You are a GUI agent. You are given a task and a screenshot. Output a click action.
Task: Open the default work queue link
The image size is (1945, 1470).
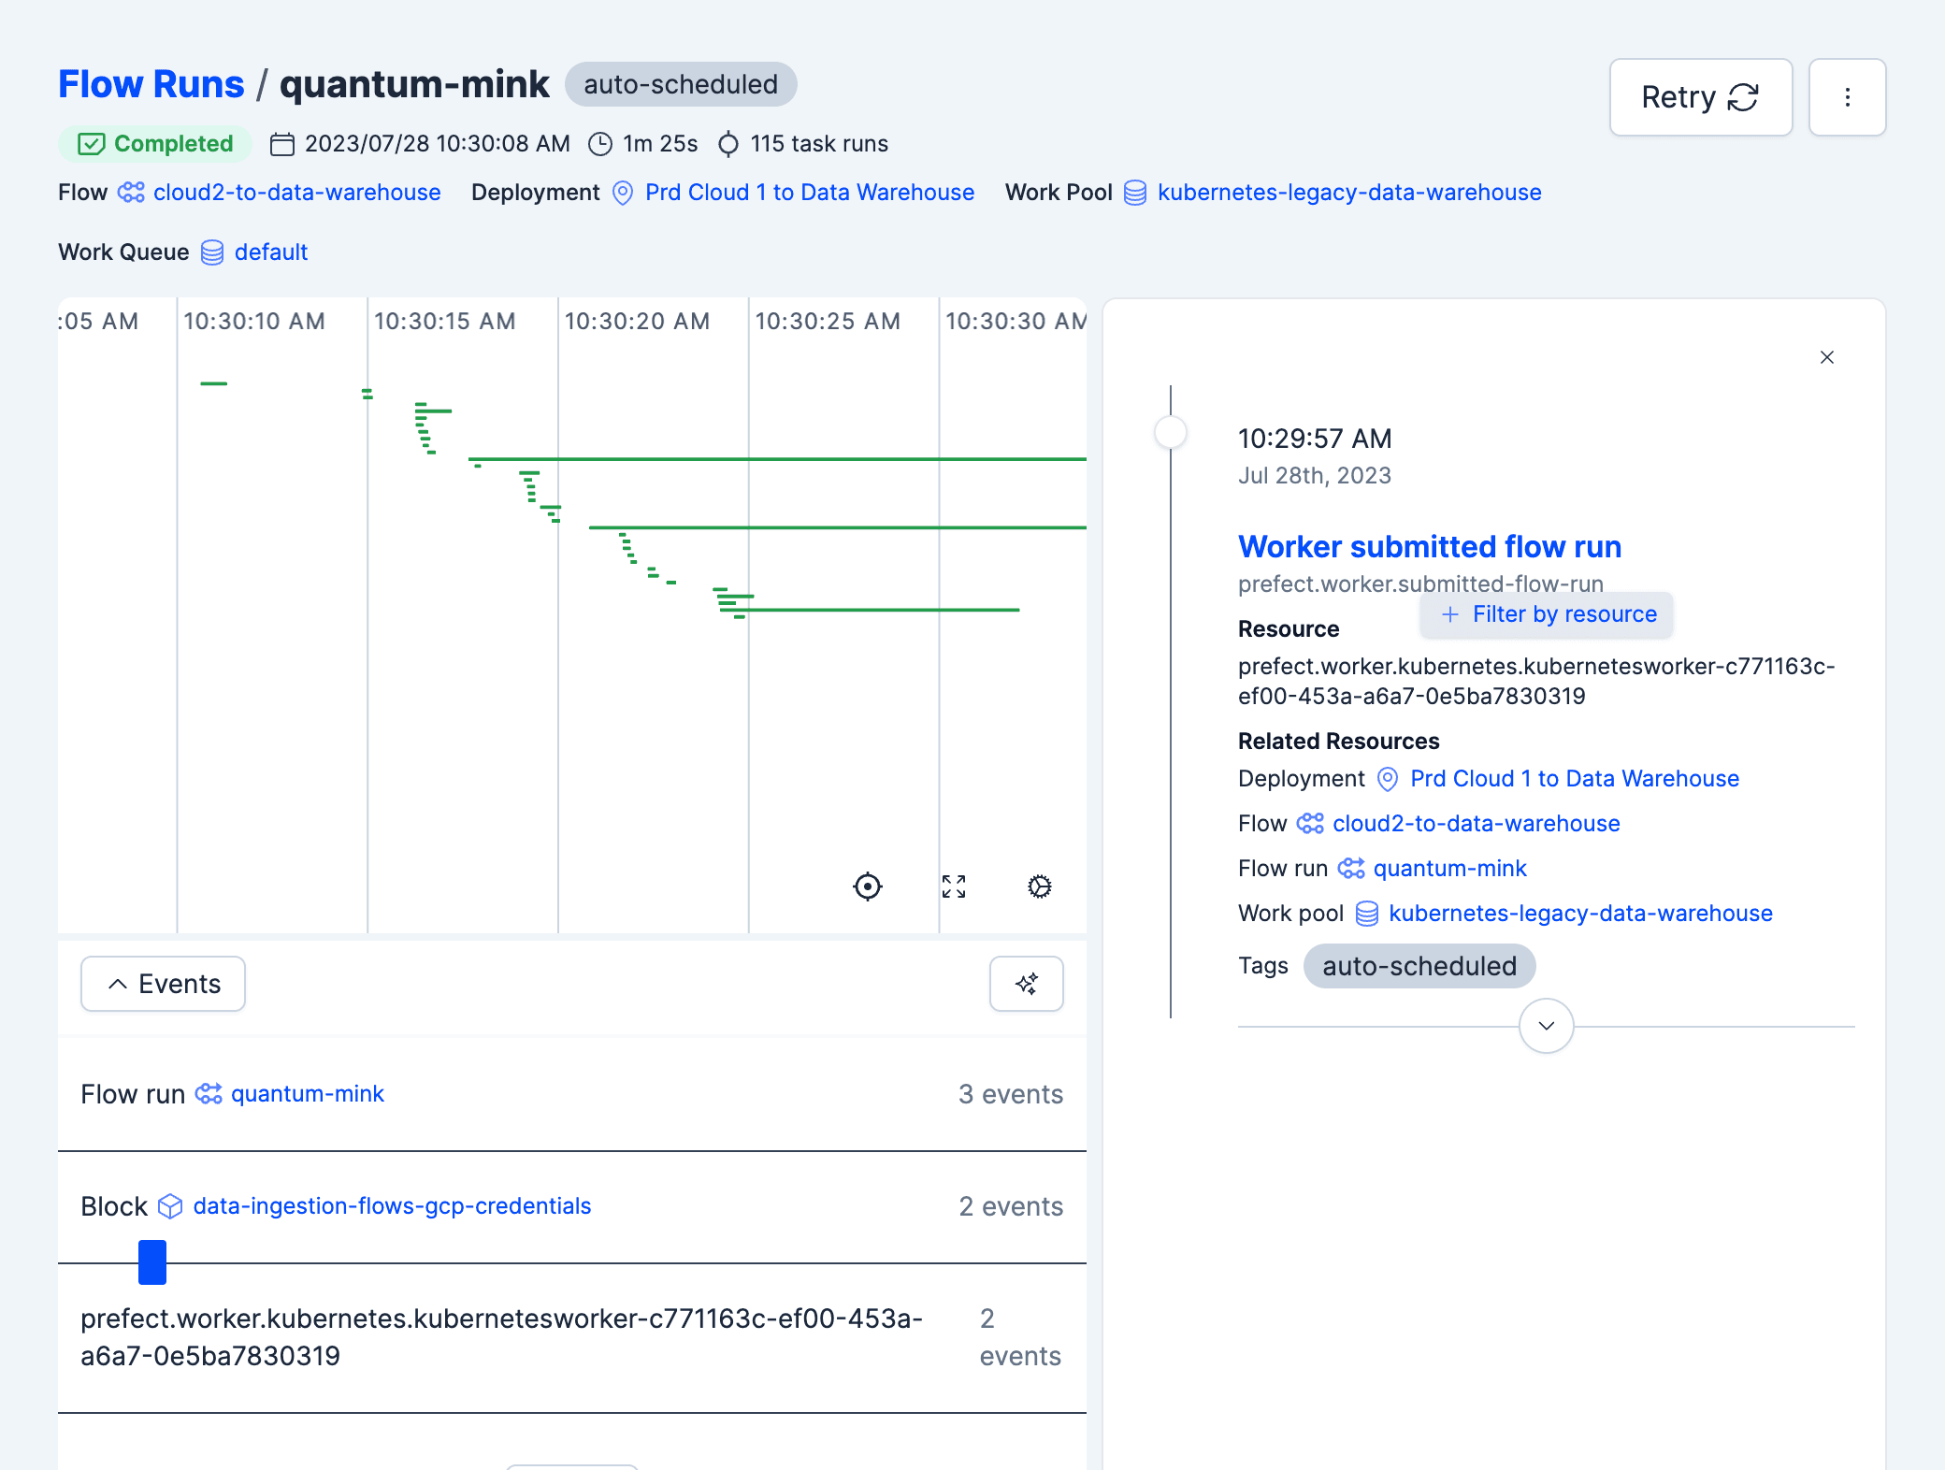tap(270, 252)
